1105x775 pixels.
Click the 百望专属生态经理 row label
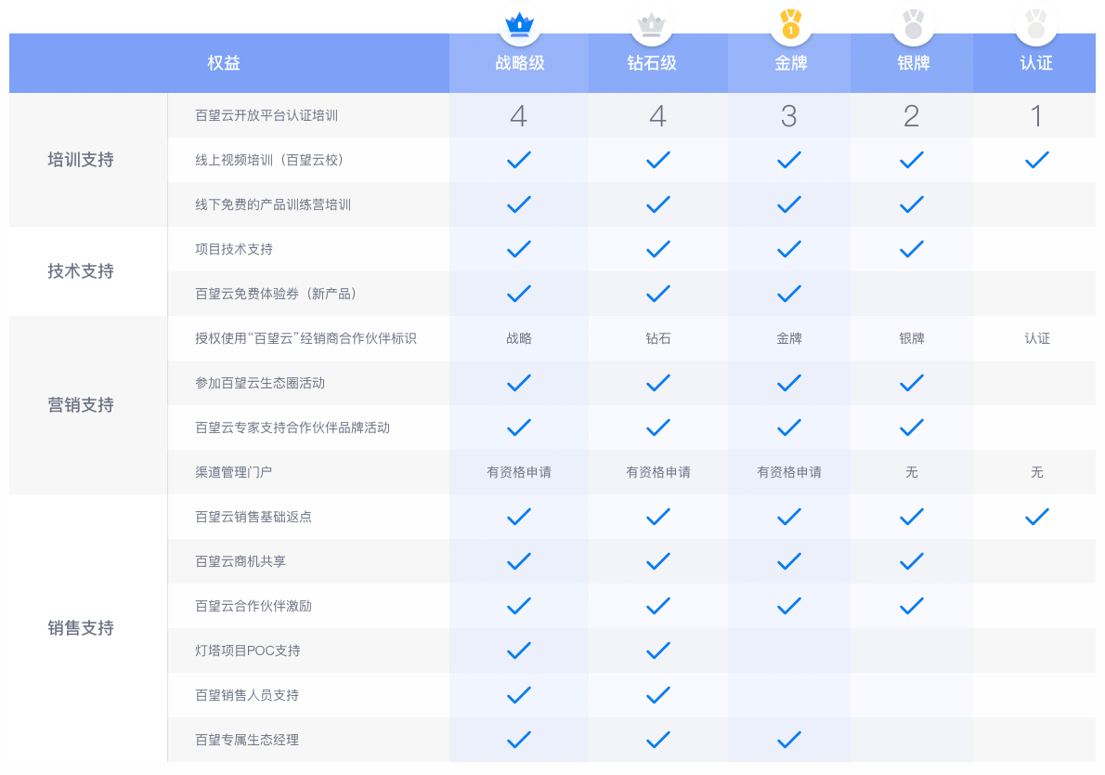(x=247, y=740)
